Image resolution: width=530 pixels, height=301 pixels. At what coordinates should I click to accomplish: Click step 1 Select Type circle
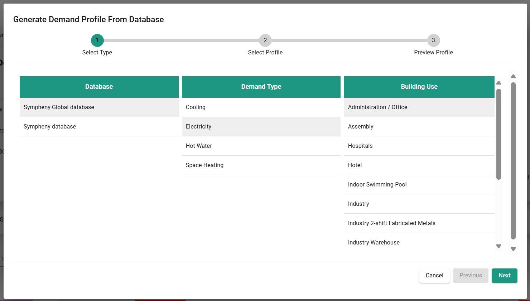click(x=97, y=40)
